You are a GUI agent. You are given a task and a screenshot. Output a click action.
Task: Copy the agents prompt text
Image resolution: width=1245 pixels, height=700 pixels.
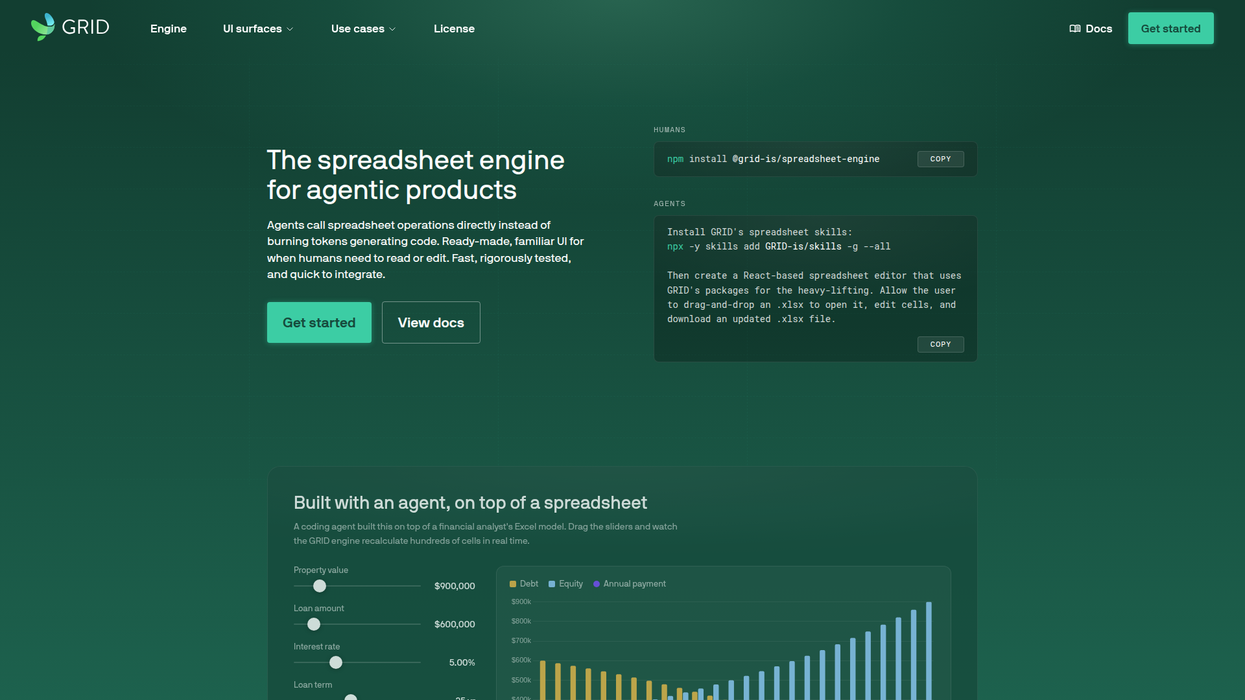pyautogui.click(x=940, y=344)
